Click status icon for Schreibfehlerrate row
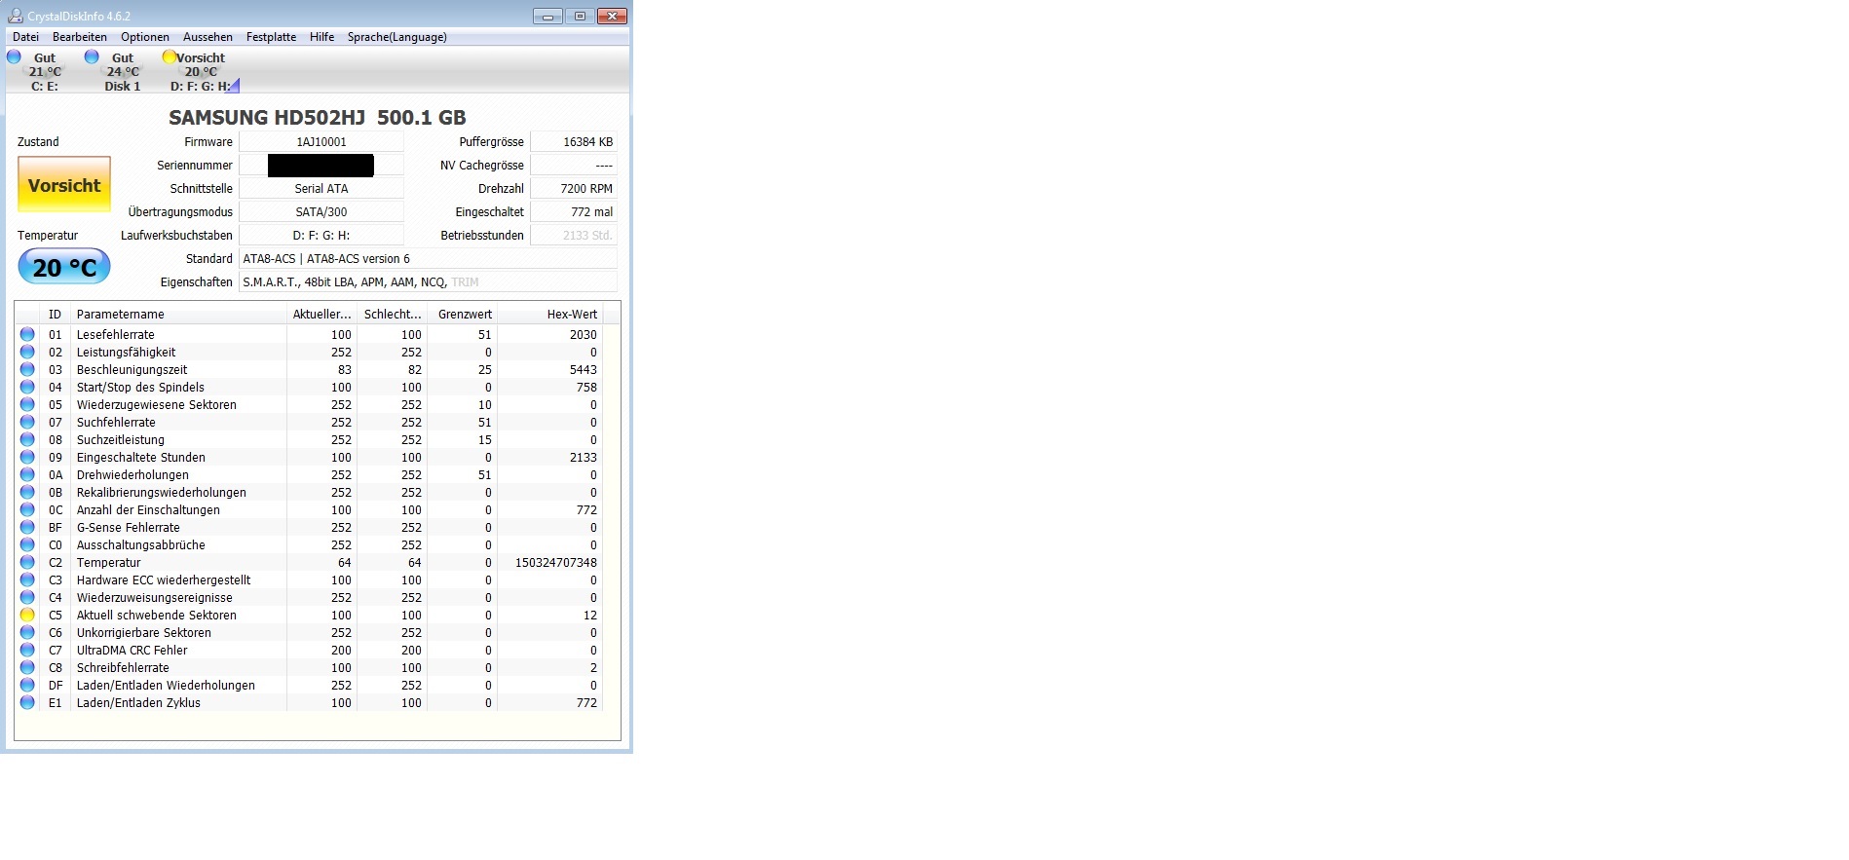 coord(27,667)
